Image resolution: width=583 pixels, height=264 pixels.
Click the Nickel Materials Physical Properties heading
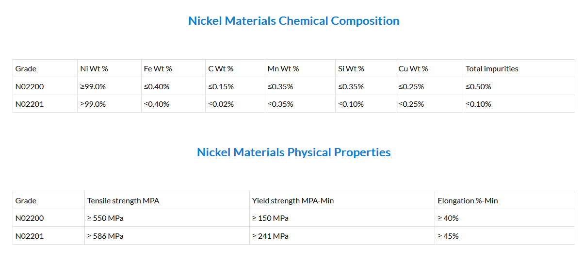[293, 152]
